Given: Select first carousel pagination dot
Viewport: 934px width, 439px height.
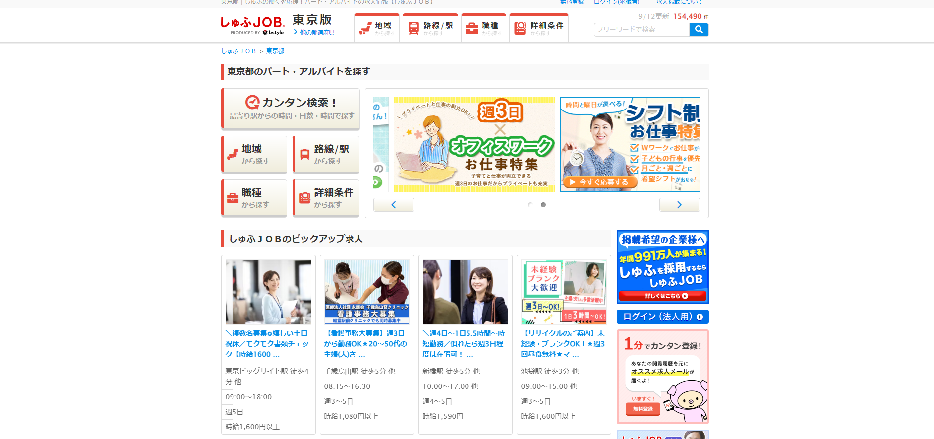Looking at the screenshot, I should [530, 205].
